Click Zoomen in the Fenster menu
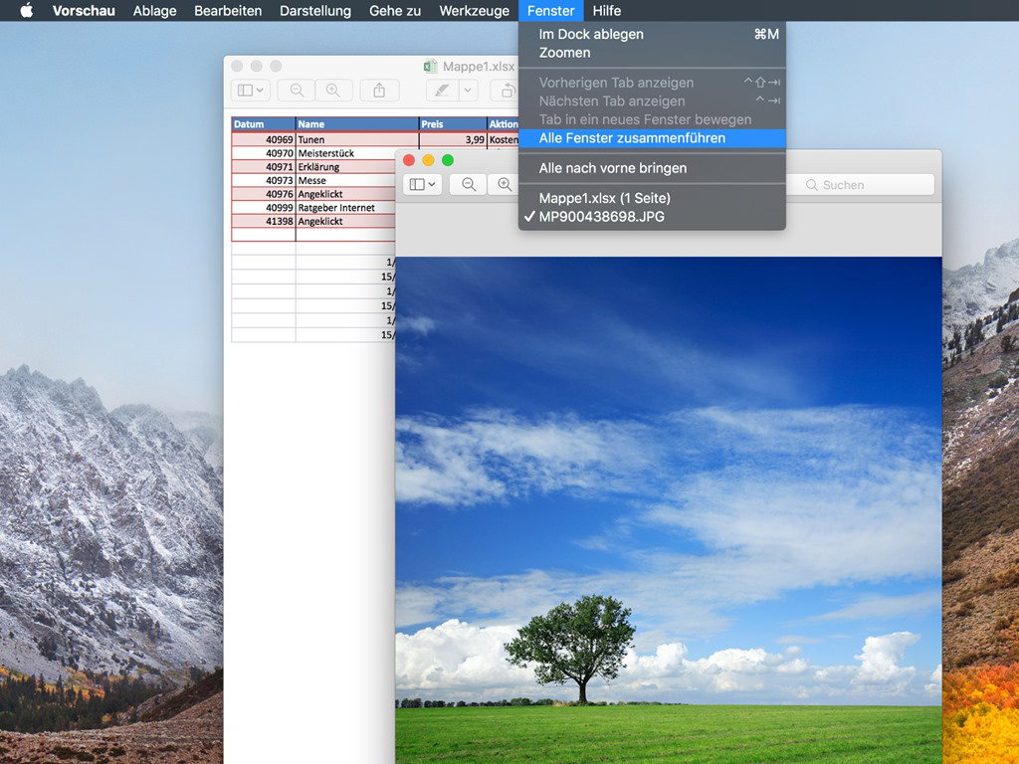The height and width of the screenshot is (764, 1019). (564, 53)
